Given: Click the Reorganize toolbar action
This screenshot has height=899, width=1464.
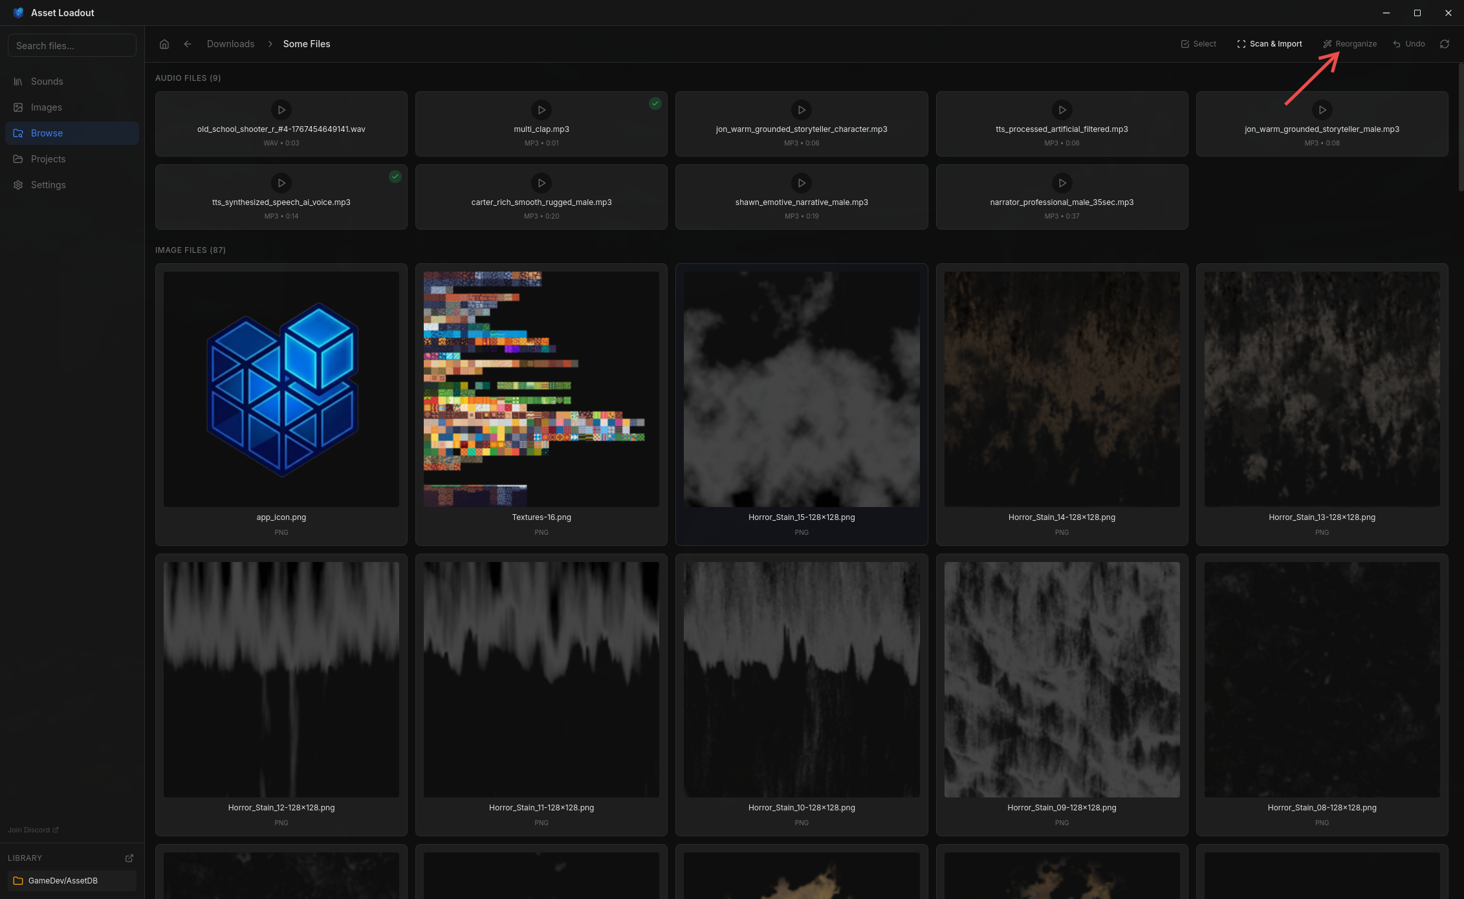Looking at the screenshot, I should point(1349,43).
